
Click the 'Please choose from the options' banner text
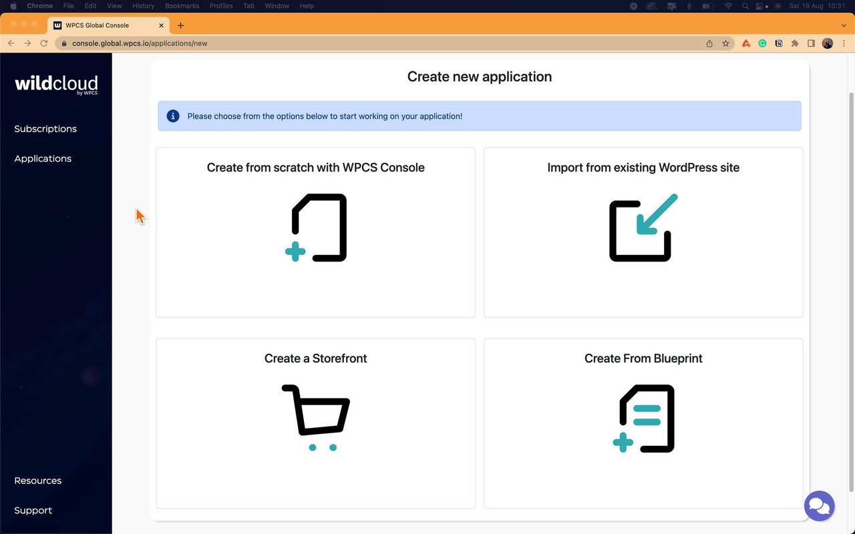(x=325, y=116)
